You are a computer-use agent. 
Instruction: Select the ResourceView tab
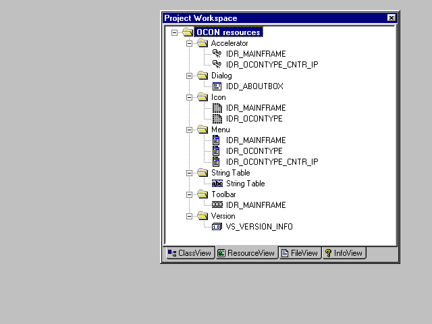click(246, 253)
